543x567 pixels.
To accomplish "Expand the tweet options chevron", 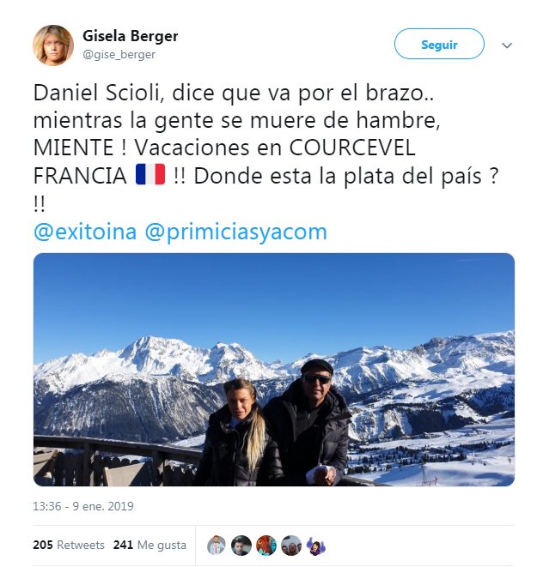I will coord(507,45).
